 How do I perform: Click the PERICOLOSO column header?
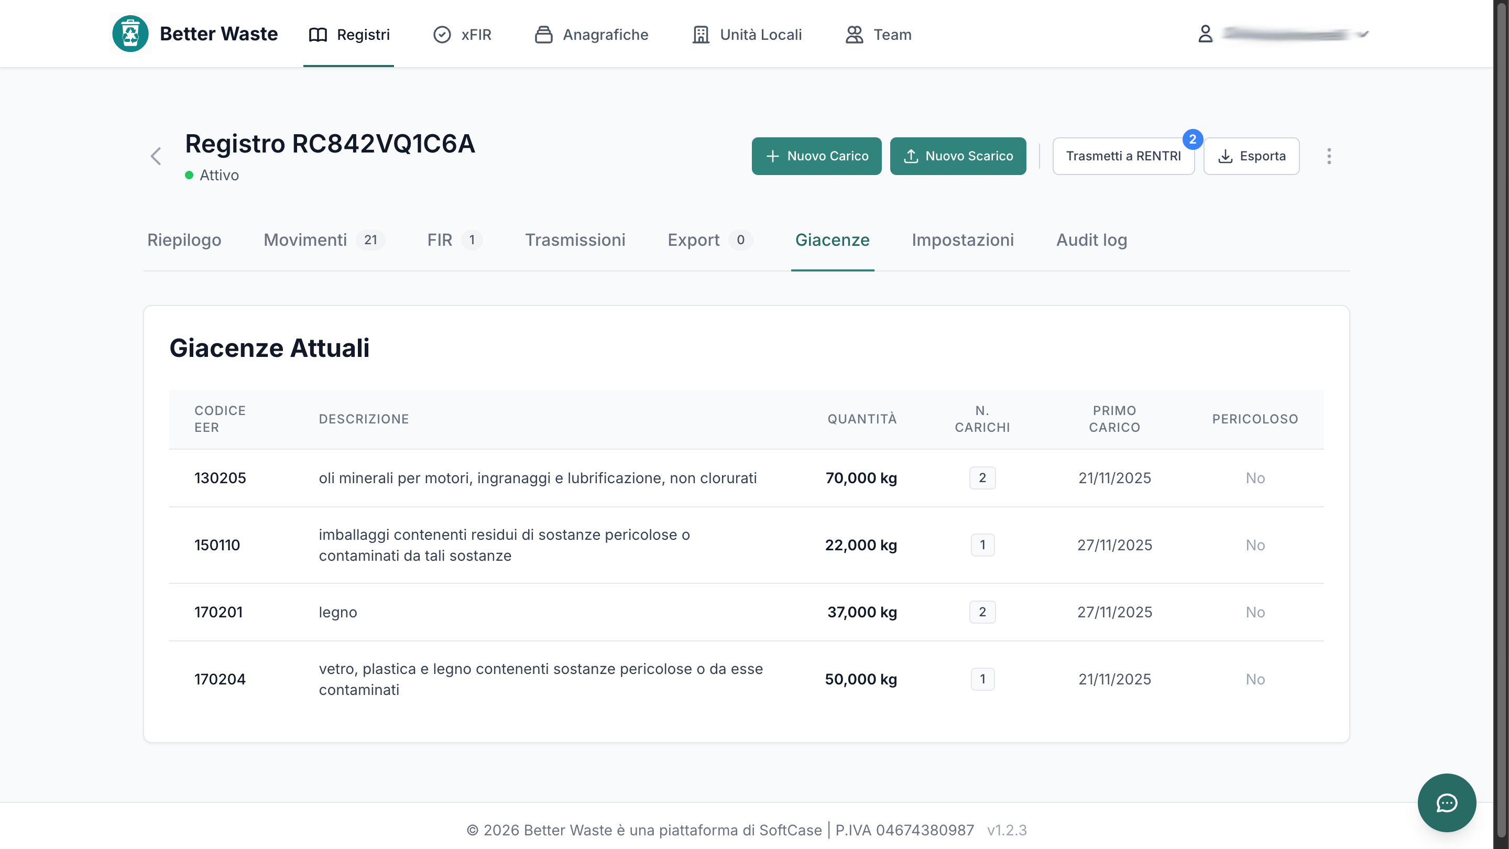[x=1255, y=419]
